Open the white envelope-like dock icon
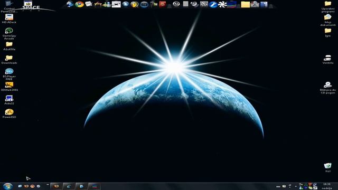Image resolution: width=338 pixels, height=190 pixels. [x=89, y=4]
